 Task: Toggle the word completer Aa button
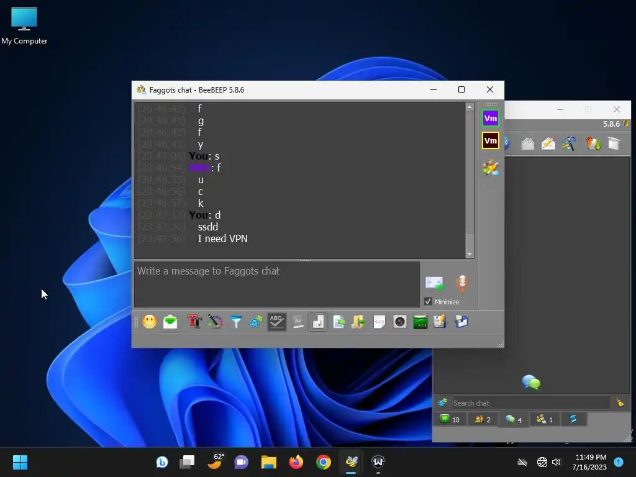coord(298,322)
